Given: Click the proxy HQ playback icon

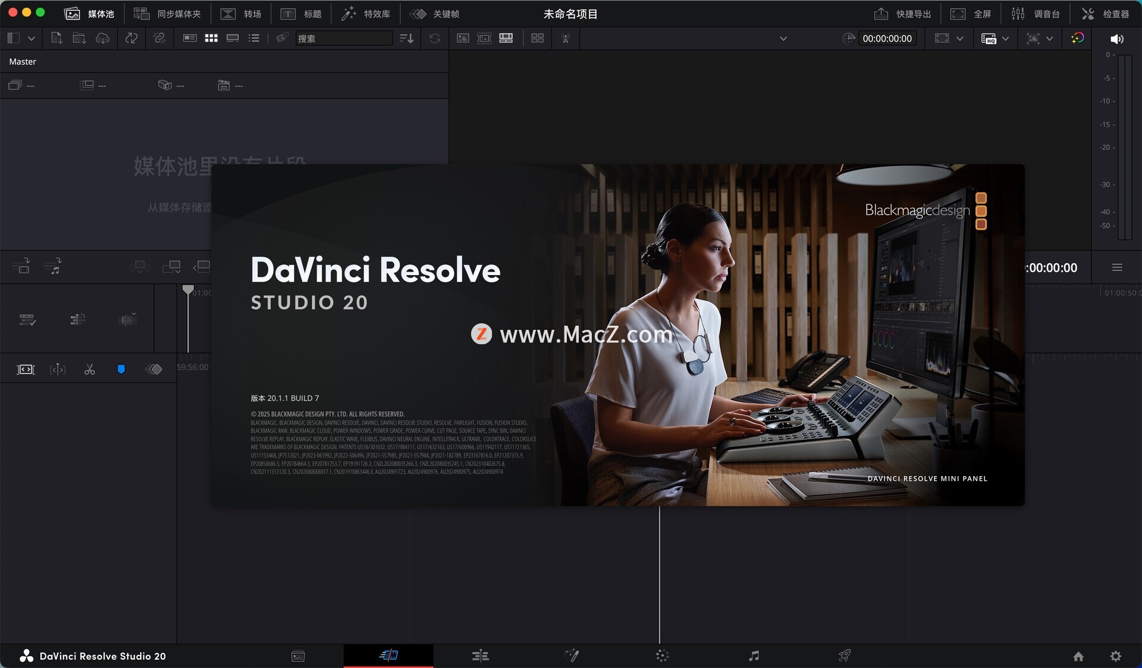Looking at the screenshot, I should pos(989,39).
